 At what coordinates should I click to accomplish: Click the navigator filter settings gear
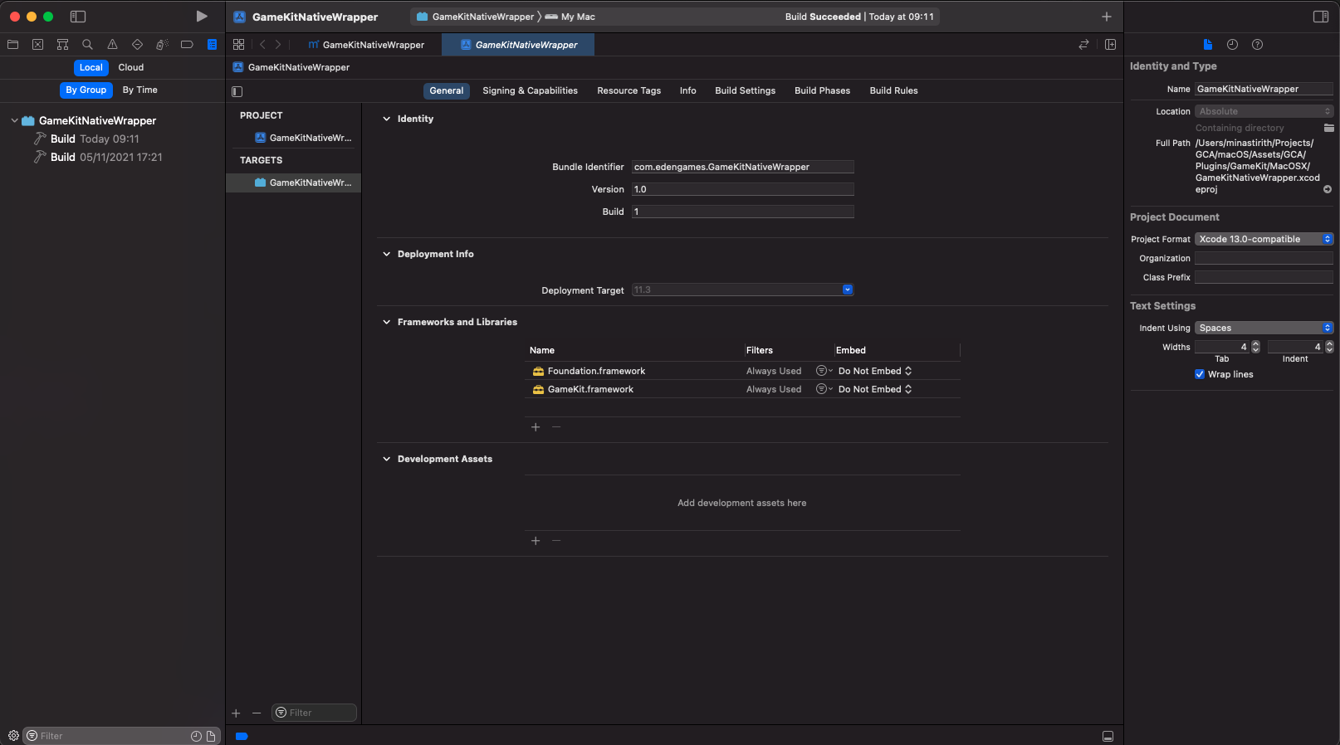[x=13, y=736]
